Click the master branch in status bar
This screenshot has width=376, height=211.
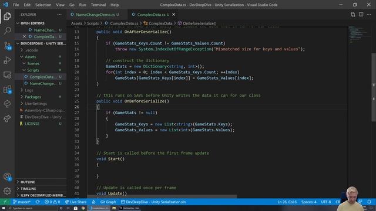(22, 202)
